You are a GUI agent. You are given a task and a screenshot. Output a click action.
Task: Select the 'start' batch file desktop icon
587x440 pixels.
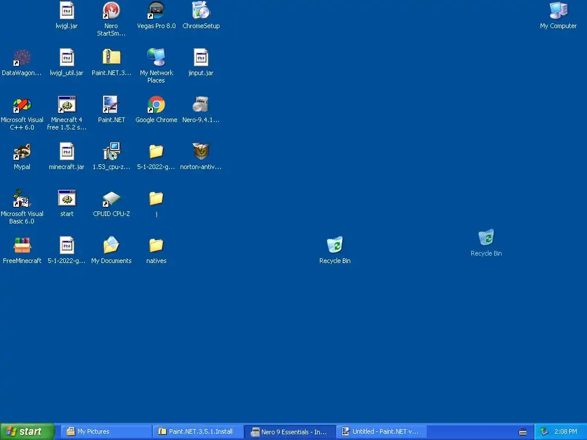pos(66,199)
